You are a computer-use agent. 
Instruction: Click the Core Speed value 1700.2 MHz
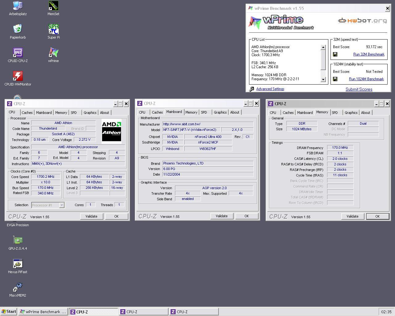pos(46,177)
